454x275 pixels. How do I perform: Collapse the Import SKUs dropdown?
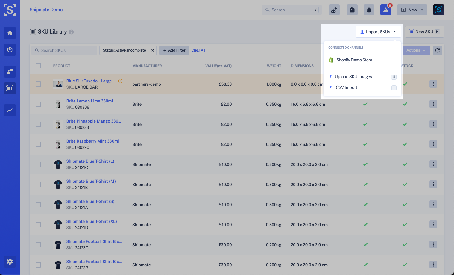(378, 32)
